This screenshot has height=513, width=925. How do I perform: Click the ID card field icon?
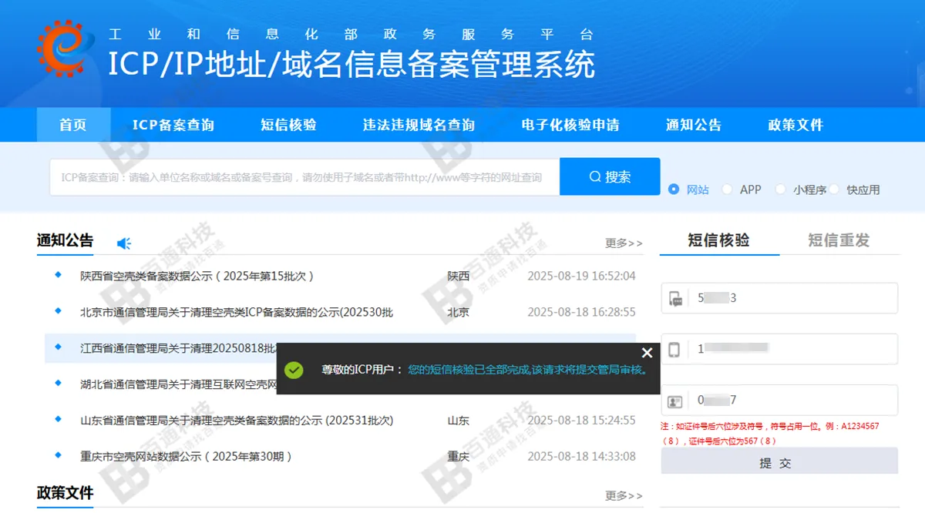[x=675, y=401]
